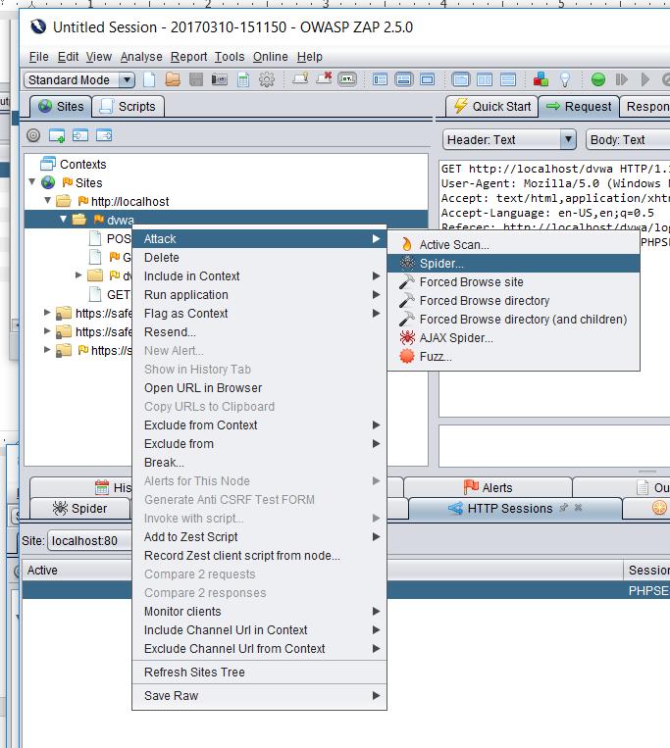
Task: Click the Export Context icon
Action: [104, 135]
